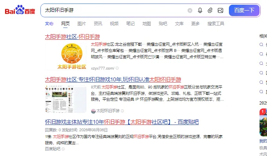This screenshot has width=267, height=156.
Task: Click the 太阳手游社区 sun logo thumbnail
Action: coord(66,56)
